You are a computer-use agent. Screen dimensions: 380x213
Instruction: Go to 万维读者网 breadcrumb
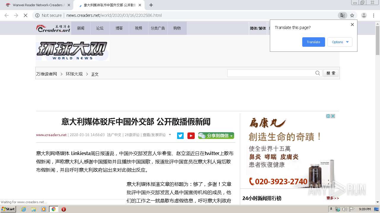47,74
